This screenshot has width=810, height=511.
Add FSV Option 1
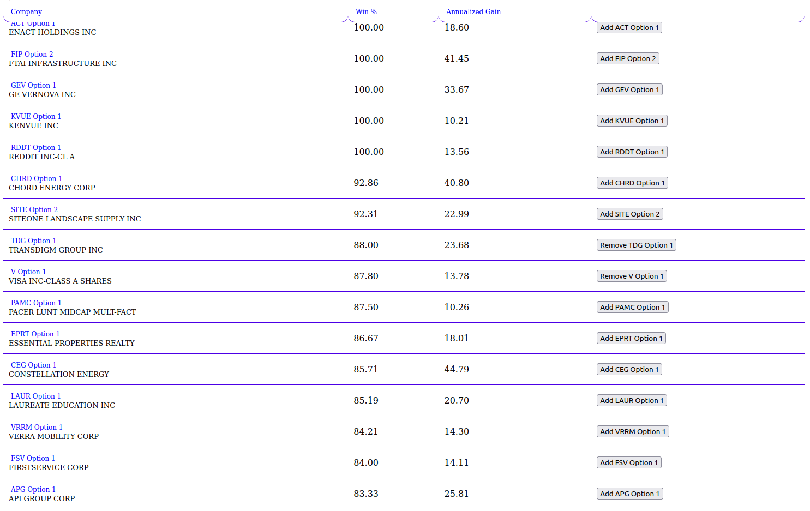629,462
